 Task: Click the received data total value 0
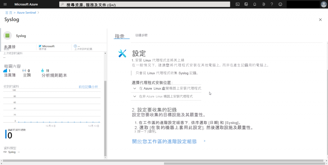tap(10, 136)
